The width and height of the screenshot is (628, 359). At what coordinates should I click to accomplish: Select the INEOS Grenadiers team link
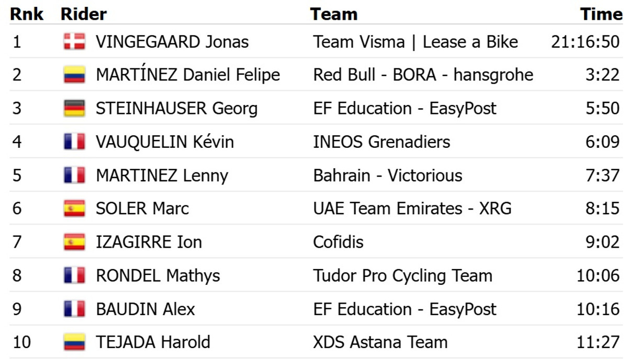pos(382,142)
